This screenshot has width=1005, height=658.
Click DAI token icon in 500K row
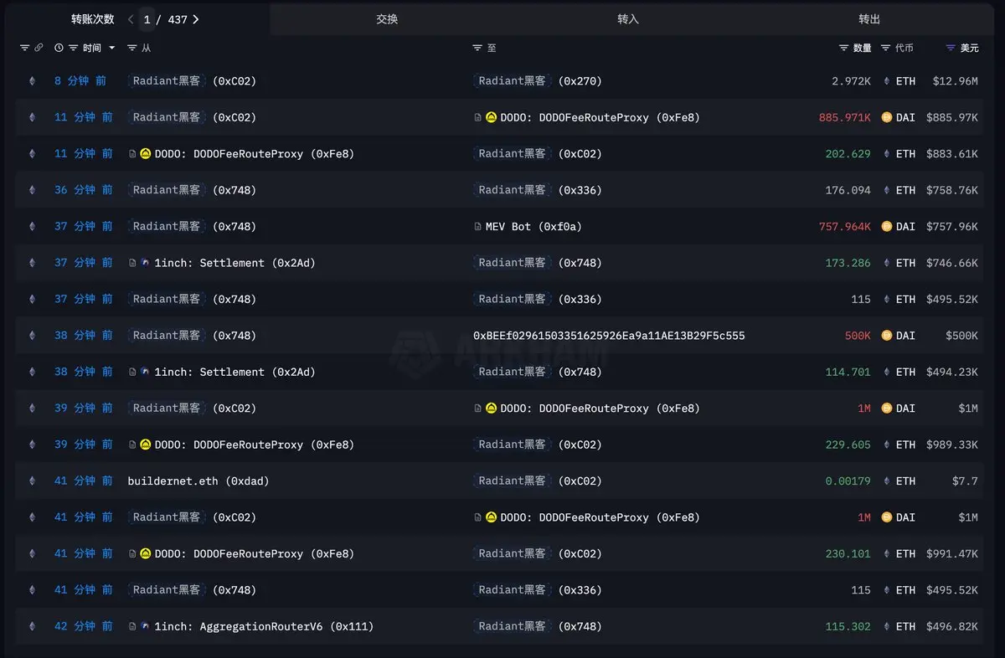(886, 336)
